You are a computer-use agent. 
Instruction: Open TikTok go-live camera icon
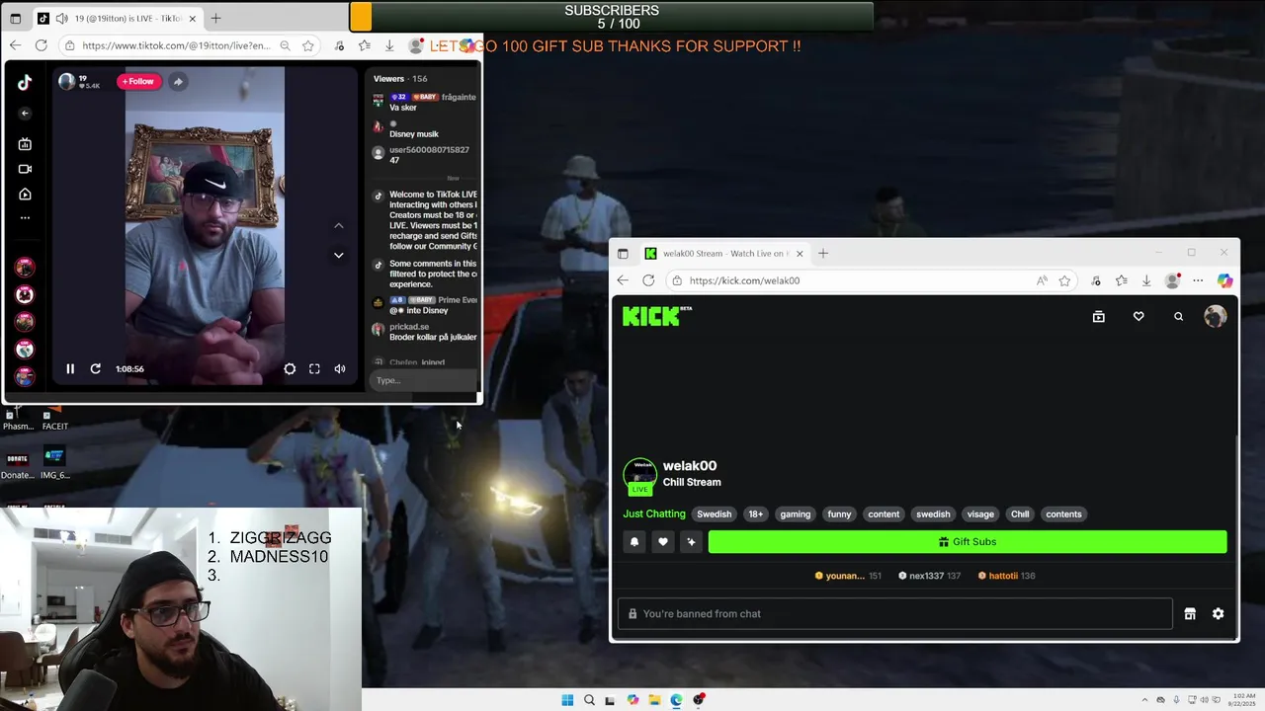click(x=25, y=169)
